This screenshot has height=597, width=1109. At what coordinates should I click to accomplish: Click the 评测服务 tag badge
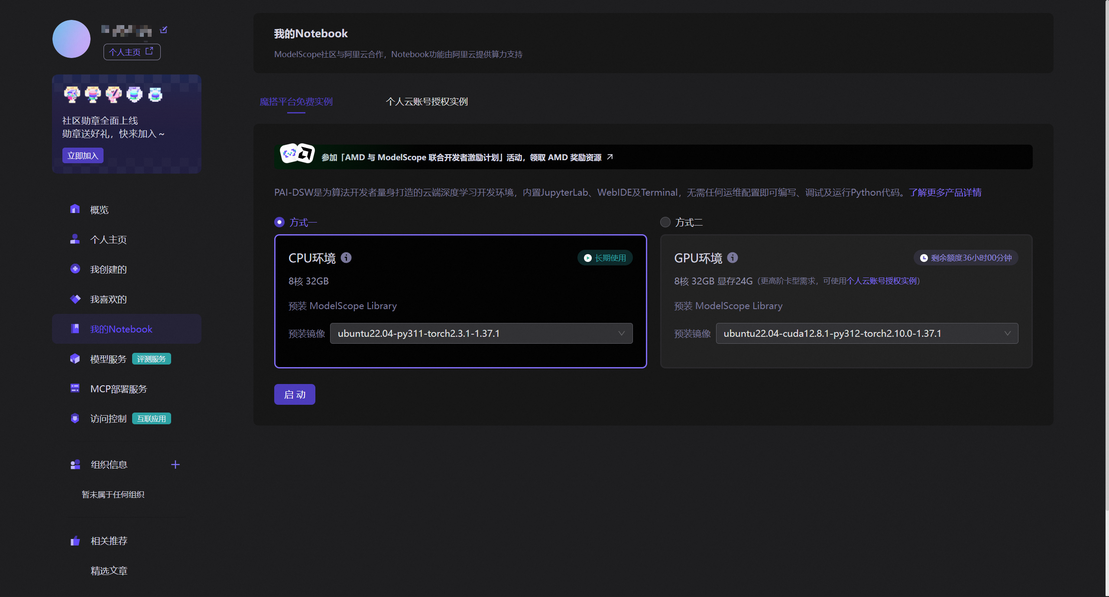151,359
